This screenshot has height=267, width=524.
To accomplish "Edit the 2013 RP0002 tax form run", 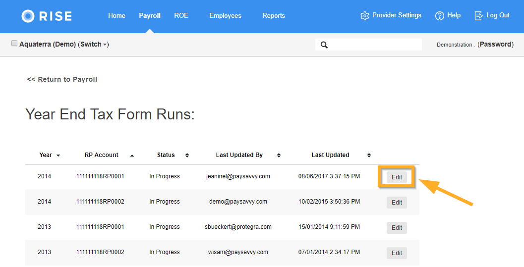I will pos(397,253).
